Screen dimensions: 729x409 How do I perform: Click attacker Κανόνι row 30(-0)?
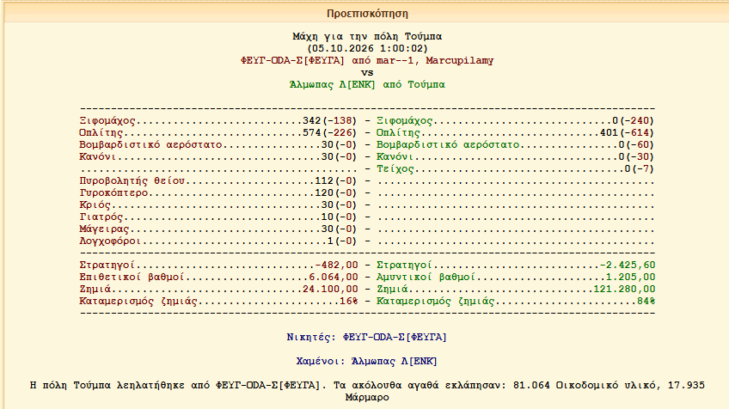point(218,157)
